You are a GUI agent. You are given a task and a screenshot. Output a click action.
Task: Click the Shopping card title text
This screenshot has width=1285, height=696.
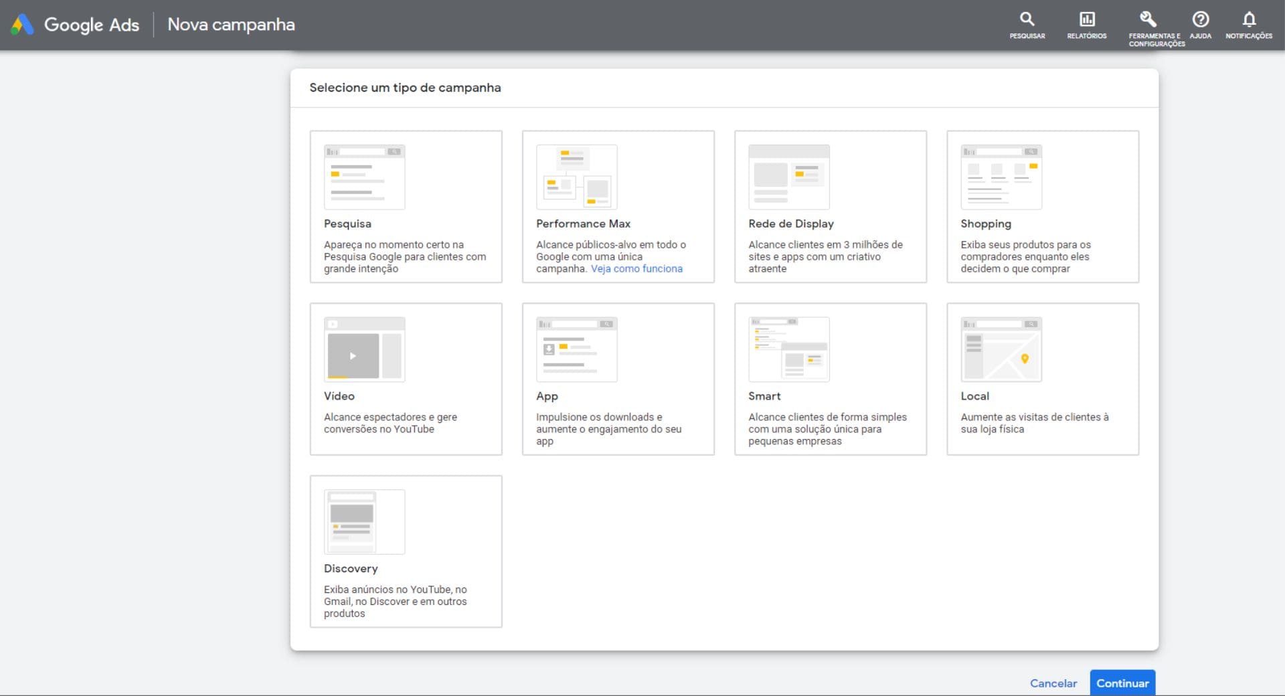(x=985, y=224)
